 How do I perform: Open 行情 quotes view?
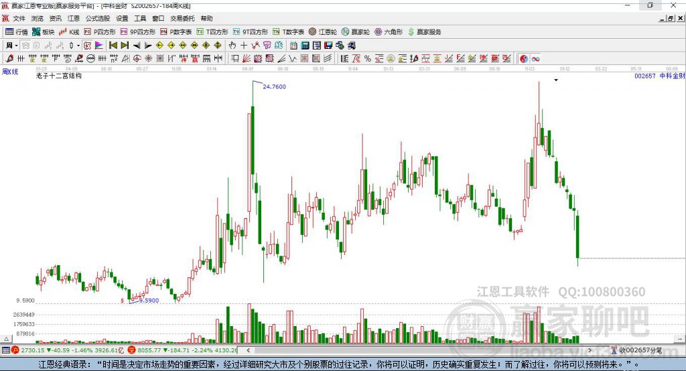17,32
